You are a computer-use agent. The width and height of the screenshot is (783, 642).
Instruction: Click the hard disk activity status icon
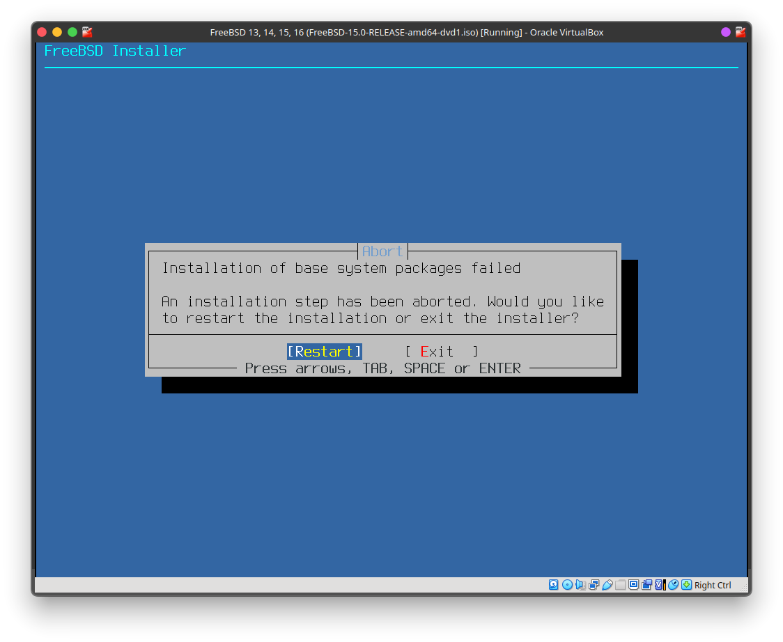pyautogui.click(x=554, y=585)
